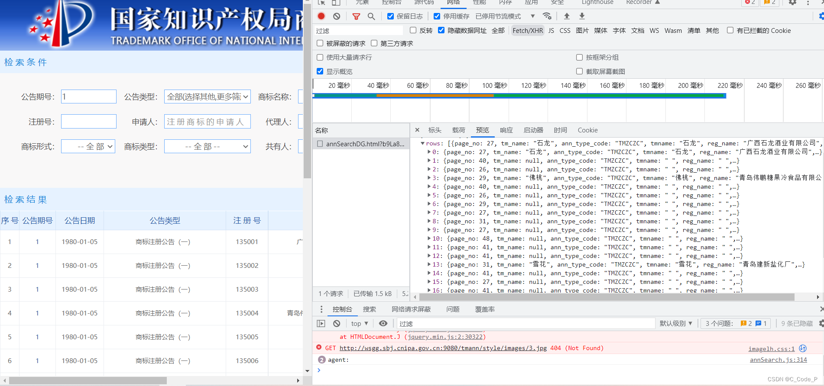Click the red errors count badge
Image resolution: width=824 pixels, height=386 pixels.
pyautogui.click(x=750, y=2)
